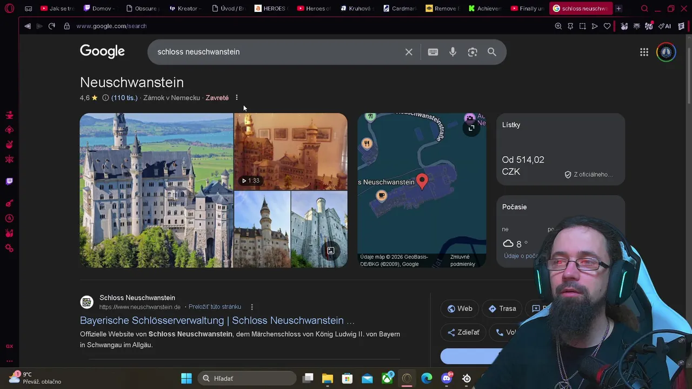The height and width of the screenshot is (389, 692).
Task: Click the taskbar Hľadať search box
Action: pyautogui.click(x=247, y=378)
